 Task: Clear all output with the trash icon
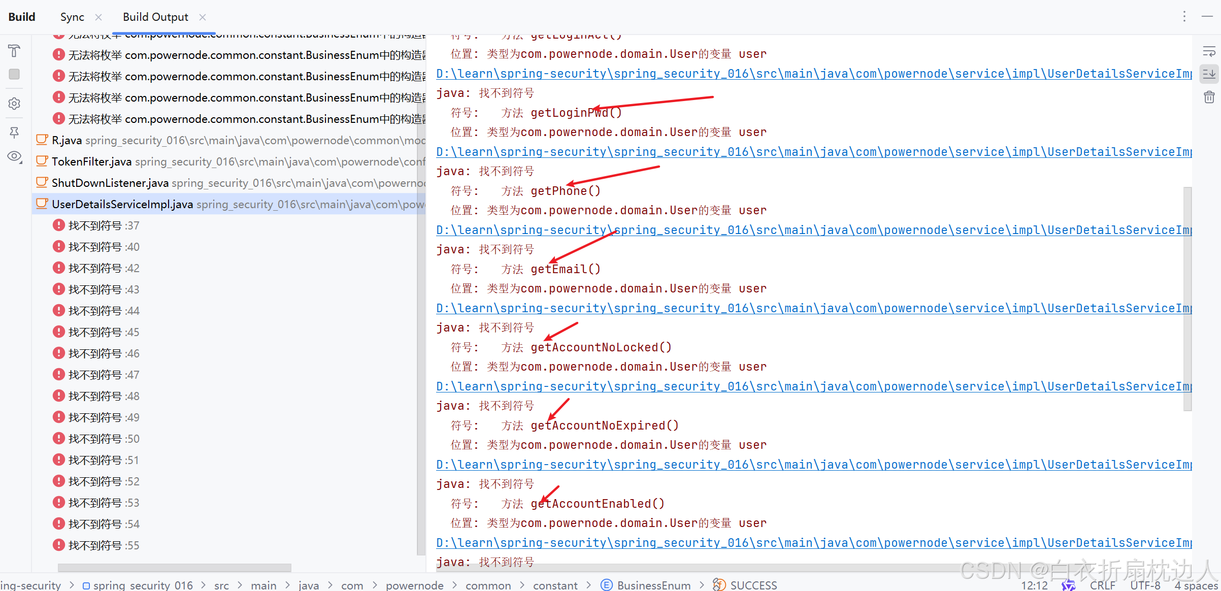[1209, 96]
